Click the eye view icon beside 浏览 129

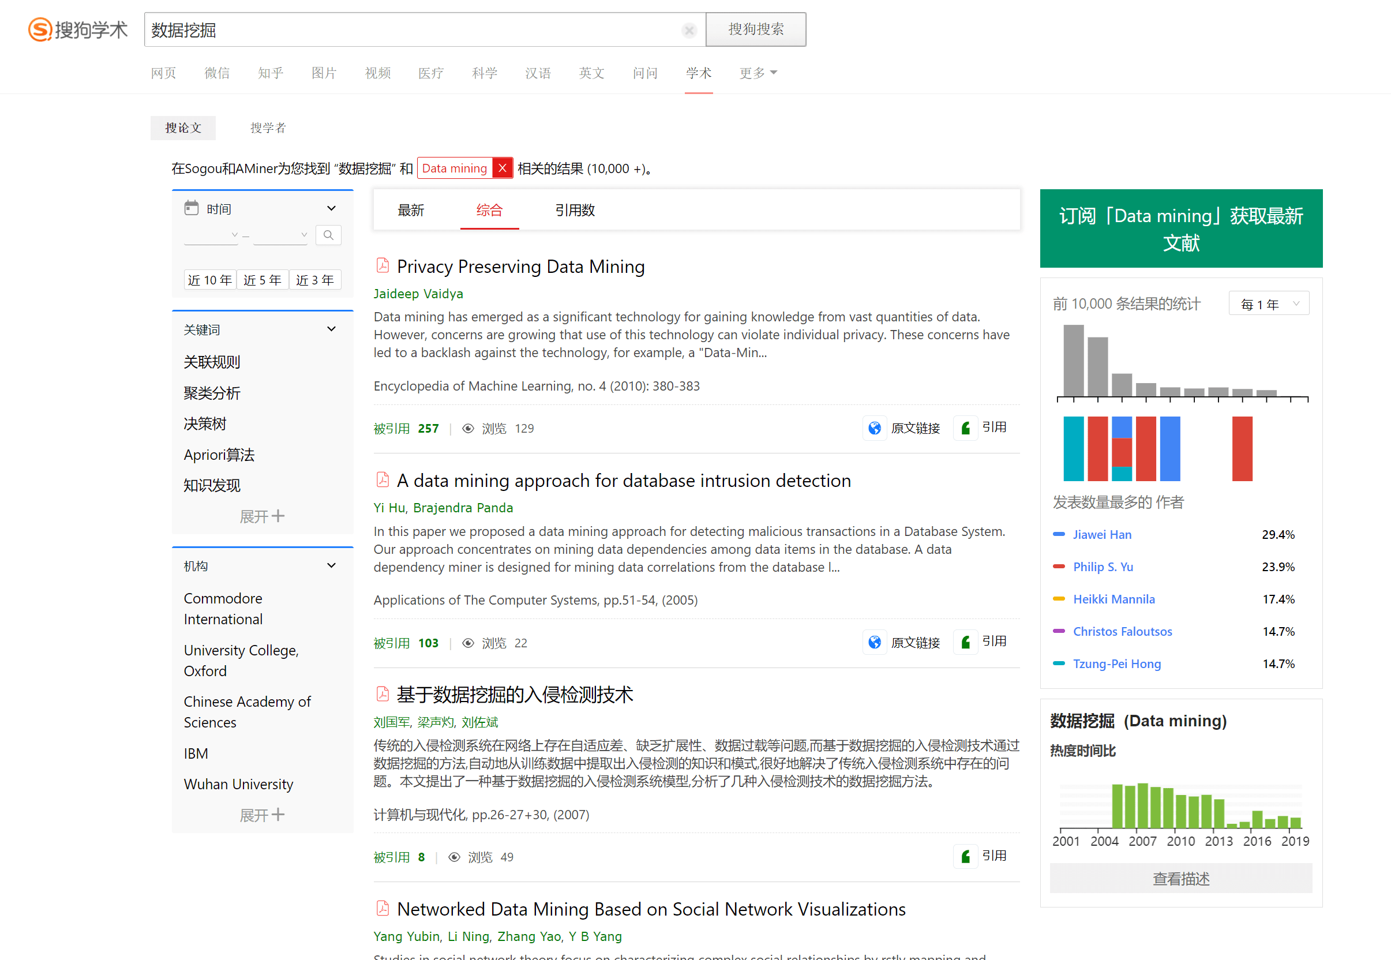(468, 428)
